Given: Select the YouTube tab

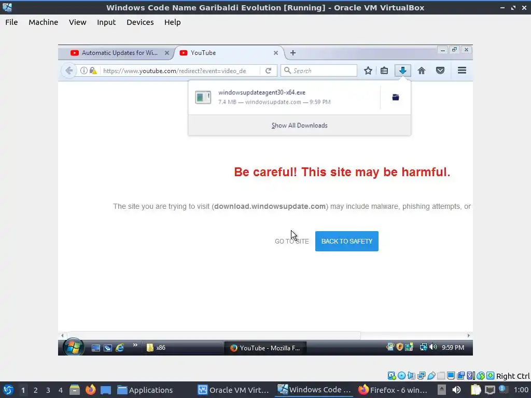Looking at the screenshot, I should (x=229, y=53).
